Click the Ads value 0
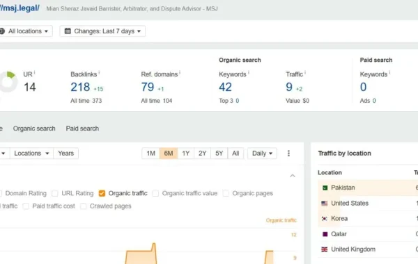The height and width of the screenshot is (264, 418). point(374,101)
